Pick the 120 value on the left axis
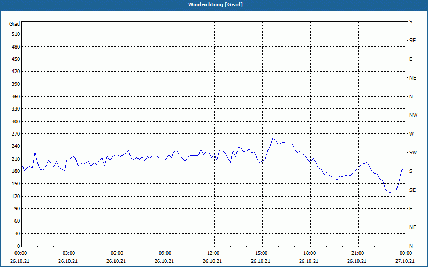428x267 pixels. [16, 196]
